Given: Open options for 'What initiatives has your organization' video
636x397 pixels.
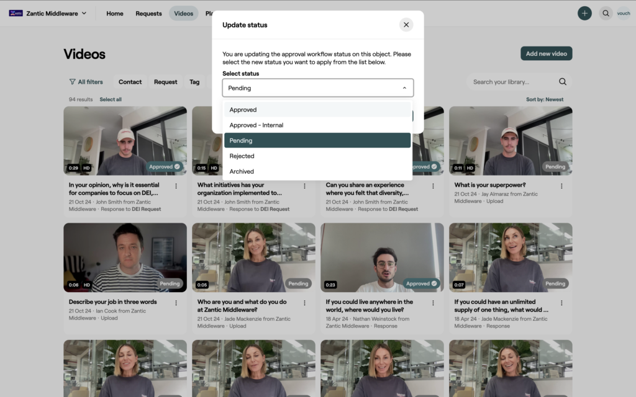Looking at the screenshot, I should coord(304,186).
